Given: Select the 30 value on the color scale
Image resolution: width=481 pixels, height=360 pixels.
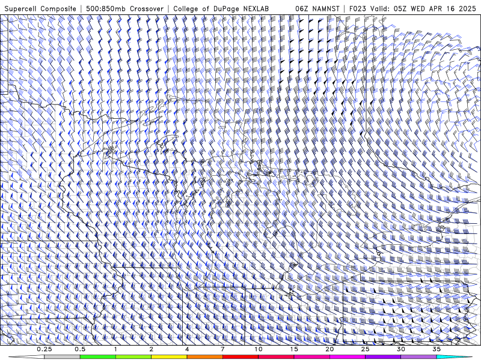Looking at the screenshot, I should (400, 349).
